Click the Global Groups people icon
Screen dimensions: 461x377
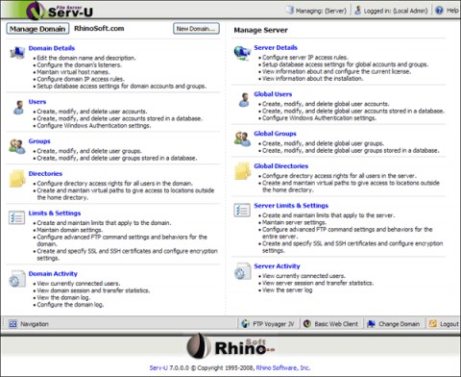pos(242,138)
